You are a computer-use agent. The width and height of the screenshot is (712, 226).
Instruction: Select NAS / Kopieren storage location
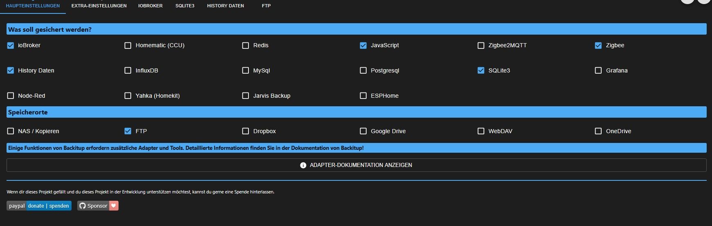(11, 131)
